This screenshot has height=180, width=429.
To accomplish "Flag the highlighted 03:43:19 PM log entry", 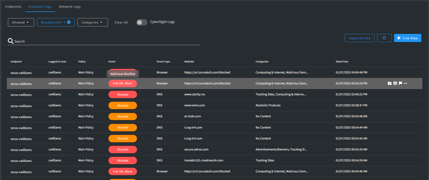I will coord(400,83).
